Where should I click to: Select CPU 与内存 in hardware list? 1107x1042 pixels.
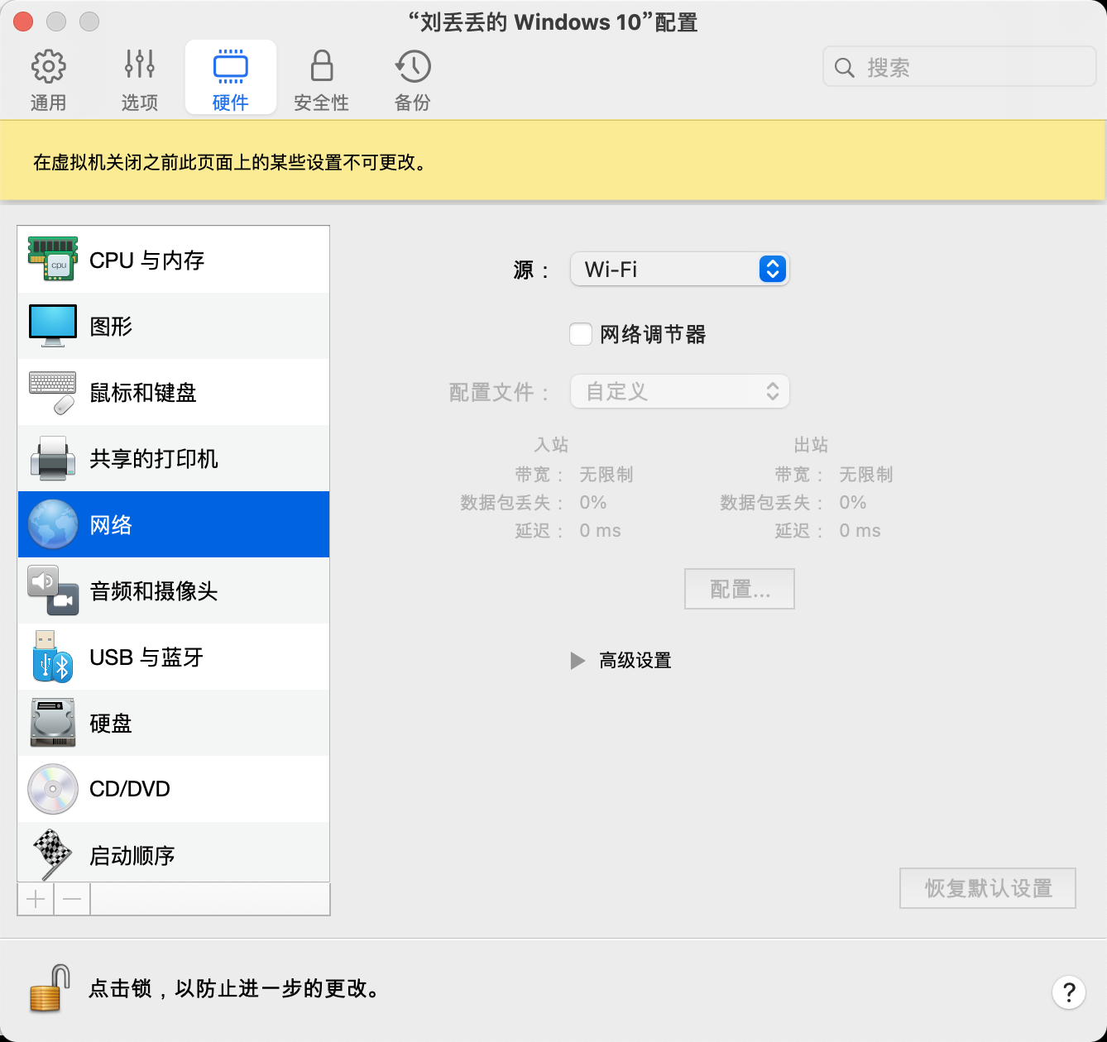pyautogui.click(x=174, y=260)
